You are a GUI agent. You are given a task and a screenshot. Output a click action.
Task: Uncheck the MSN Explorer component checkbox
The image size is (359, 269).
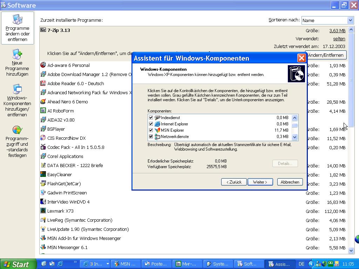(151, 130)
